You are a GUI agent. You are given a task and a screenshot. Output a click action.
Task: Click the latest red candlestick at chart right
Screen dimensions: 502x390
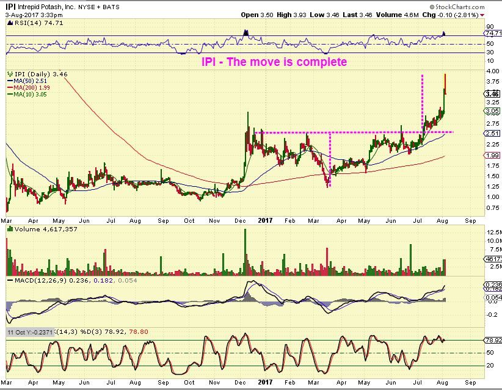(445, 84)
